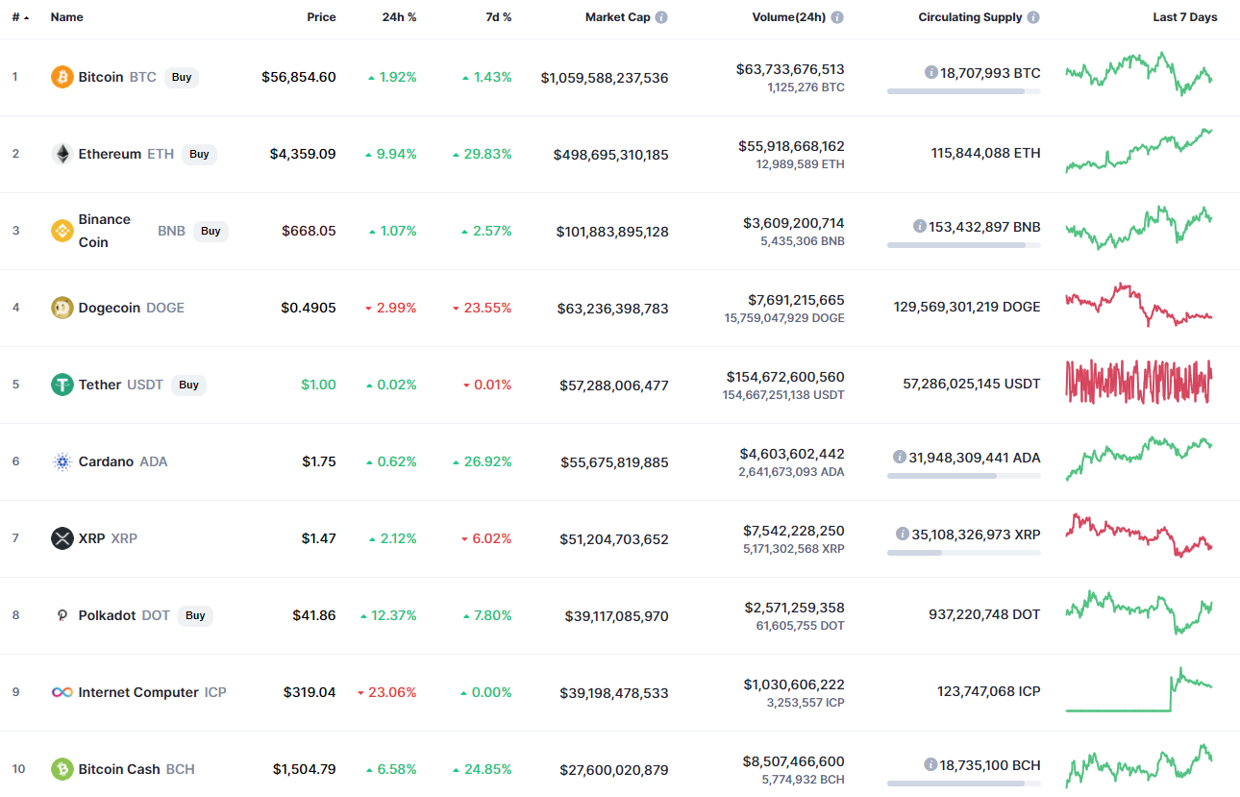
Task: Sort table by 24h % column header
Action: click(x=399, y=17)
